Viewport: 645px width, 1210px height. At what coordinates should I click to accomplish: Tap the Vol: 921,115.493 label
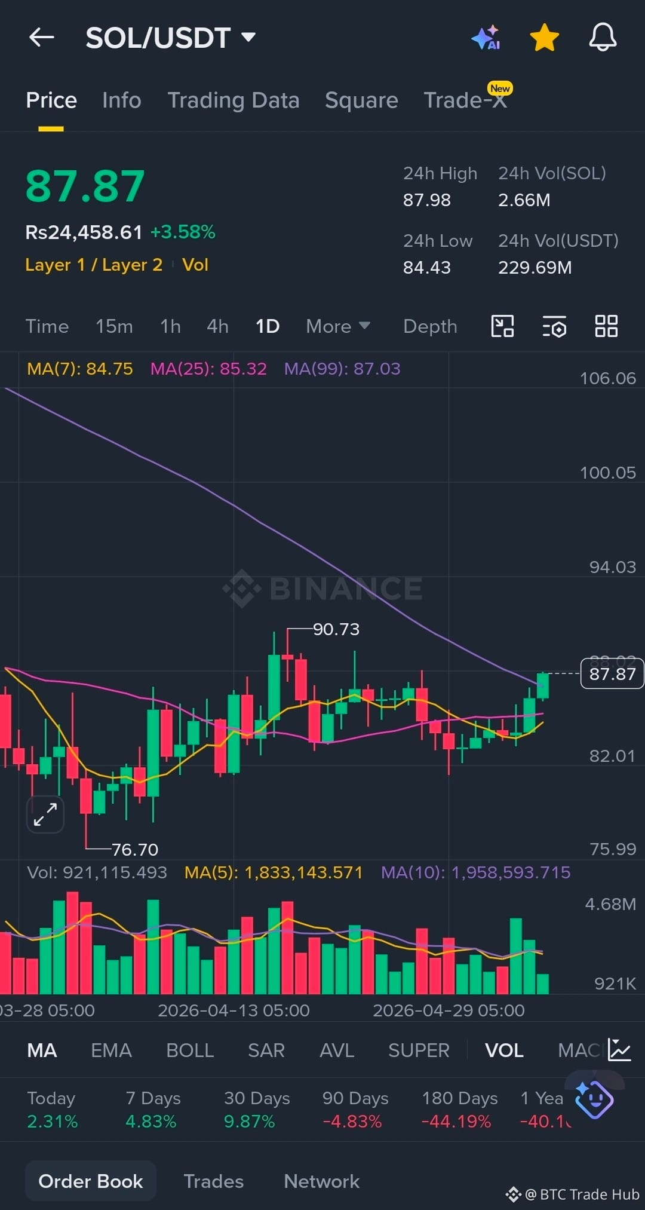(97, 872)
